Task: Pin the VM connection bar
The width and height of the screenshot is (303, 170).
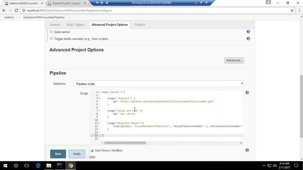Action: [x=97, y=2]
